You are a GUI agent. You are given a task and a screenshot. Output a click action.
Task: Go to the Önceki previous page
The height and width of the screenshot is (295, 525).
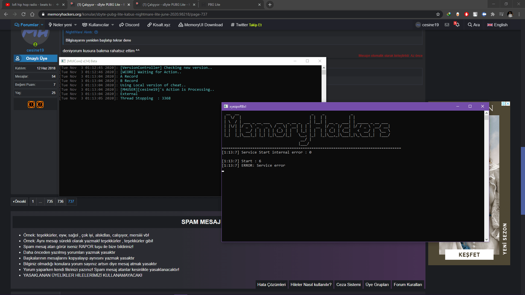coord(19,202)
